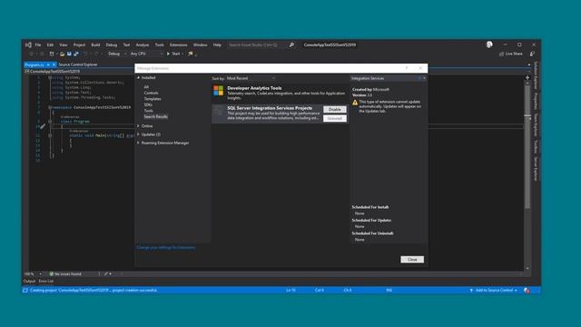Open the Extensions menu

pos(178,45)
